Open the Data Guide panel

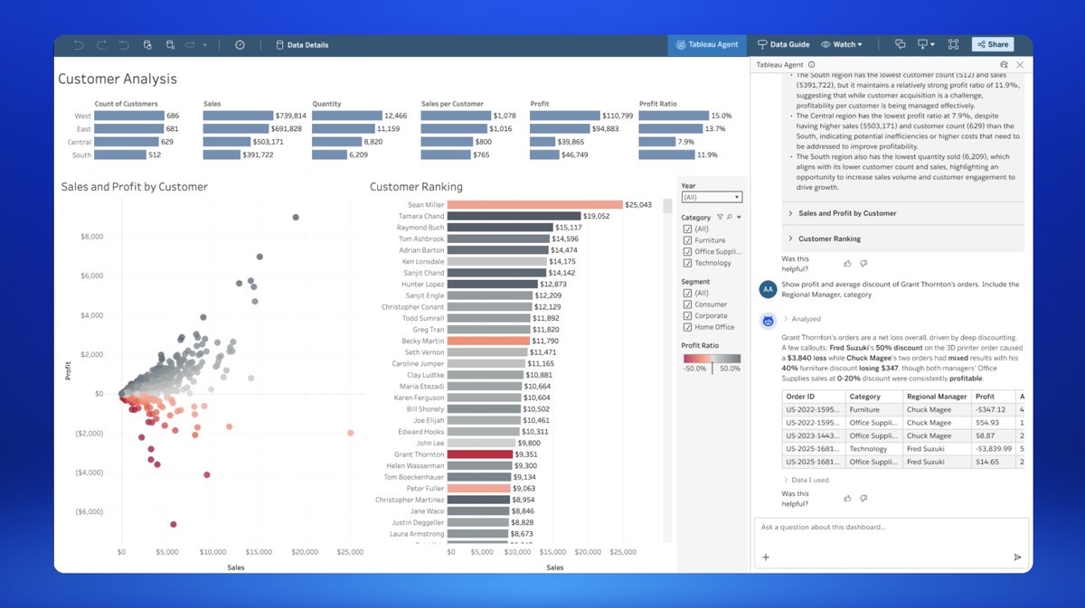783,44
